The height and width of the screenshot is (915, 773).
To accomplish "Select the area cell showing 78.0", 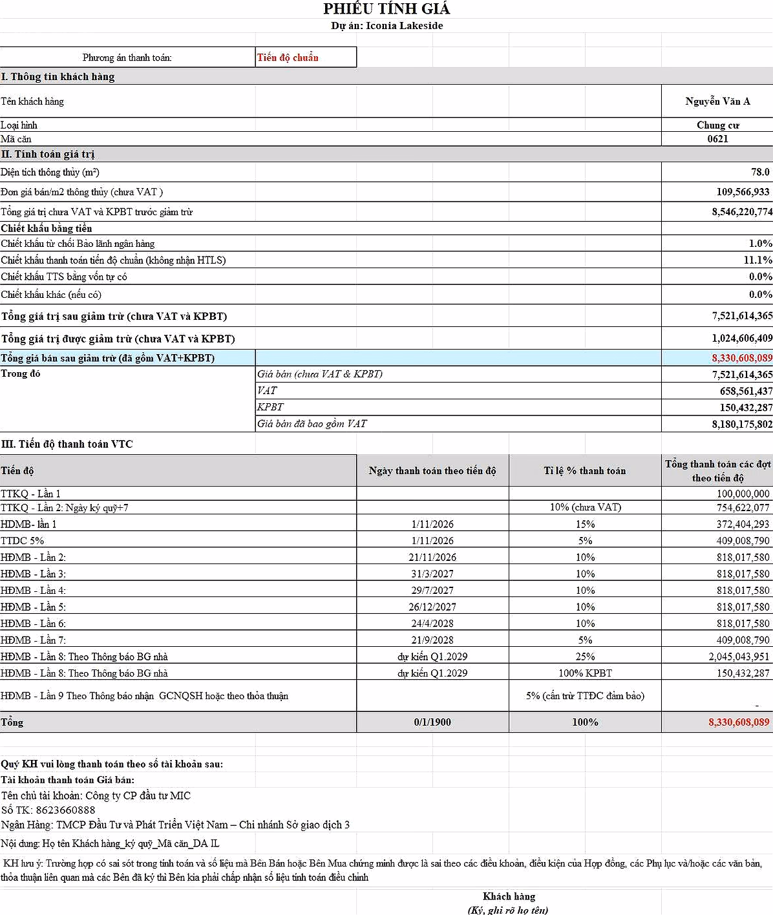I will [x=717, y=172].
